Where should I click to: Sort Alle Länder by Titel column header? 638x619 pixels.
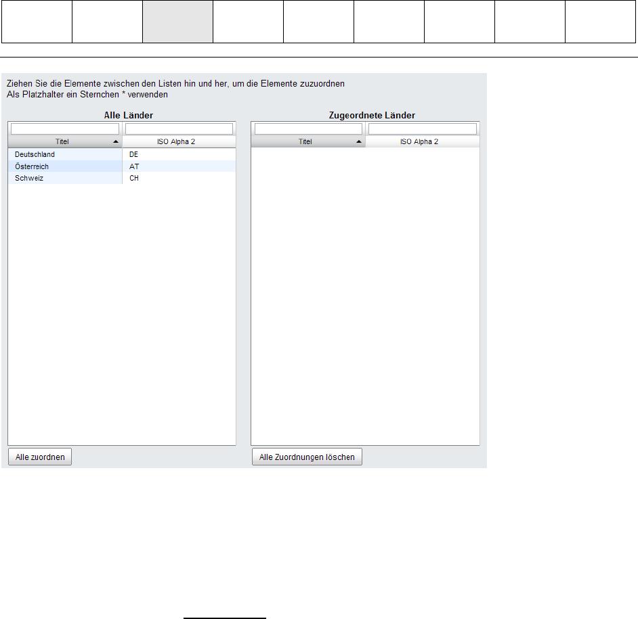[x=65, y=141]
